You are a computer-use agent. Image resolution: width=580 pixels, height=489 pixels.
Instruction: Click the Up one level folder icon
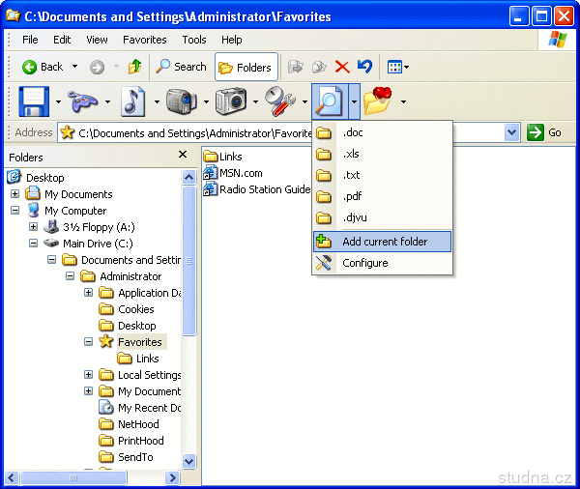[x=135, y=67]
